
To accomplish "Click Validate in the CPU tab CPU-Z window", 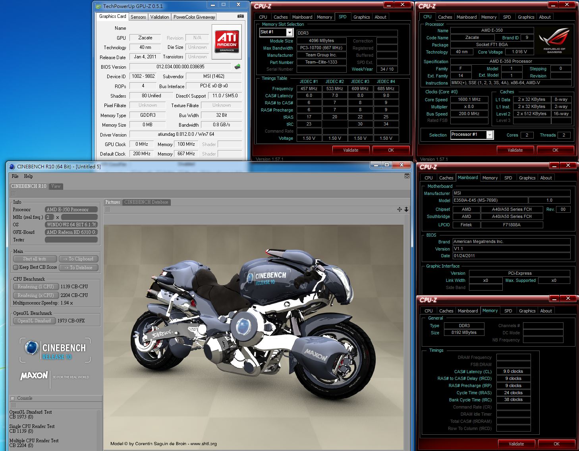I will (515, 150).
